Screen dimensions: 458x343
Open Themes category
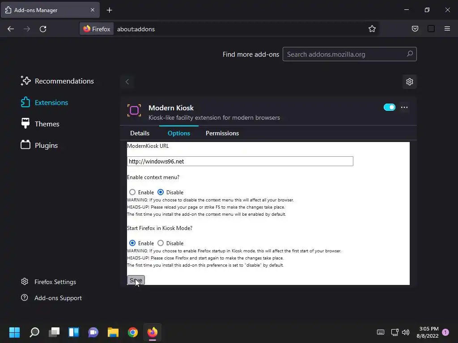pos(40,124)
